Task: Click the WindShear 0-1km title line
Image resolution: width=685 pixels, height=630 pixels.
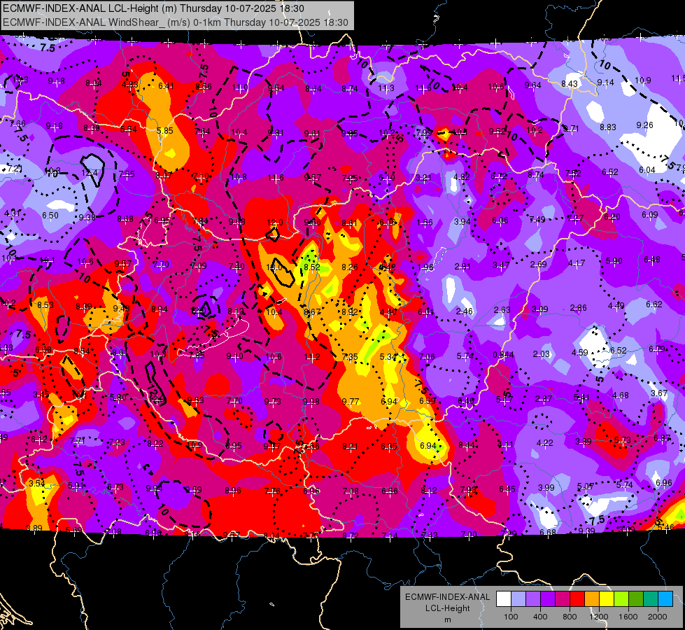Action: (x=176, y=22)
